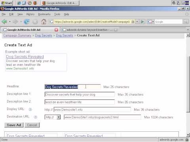Click the Windows Start button

[x=7, y=3]
